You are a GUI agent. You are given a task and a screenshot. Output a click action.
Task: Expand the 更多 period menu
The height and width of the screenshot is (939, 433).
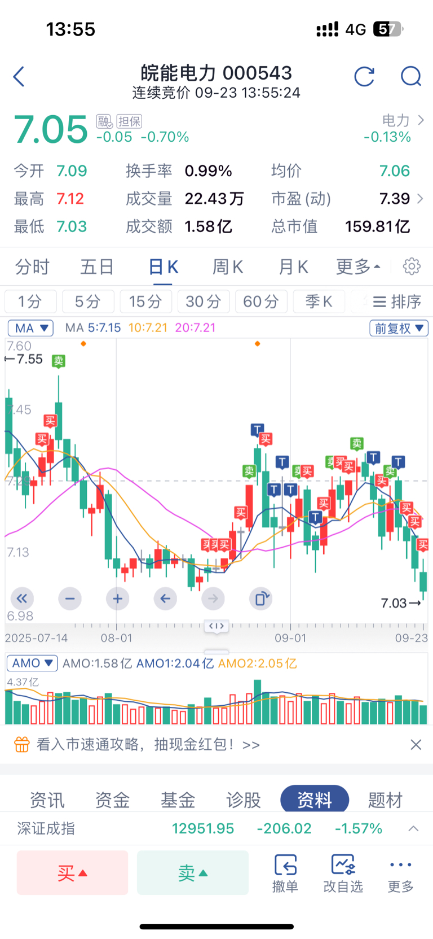(x=358, y=267)
